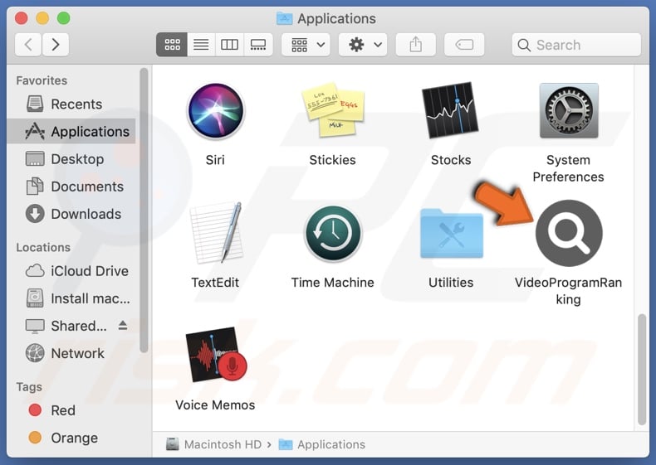This screenshot has width=656, height=465.
Task: Select Applications in the sidebar
Action: click(71, 132)
